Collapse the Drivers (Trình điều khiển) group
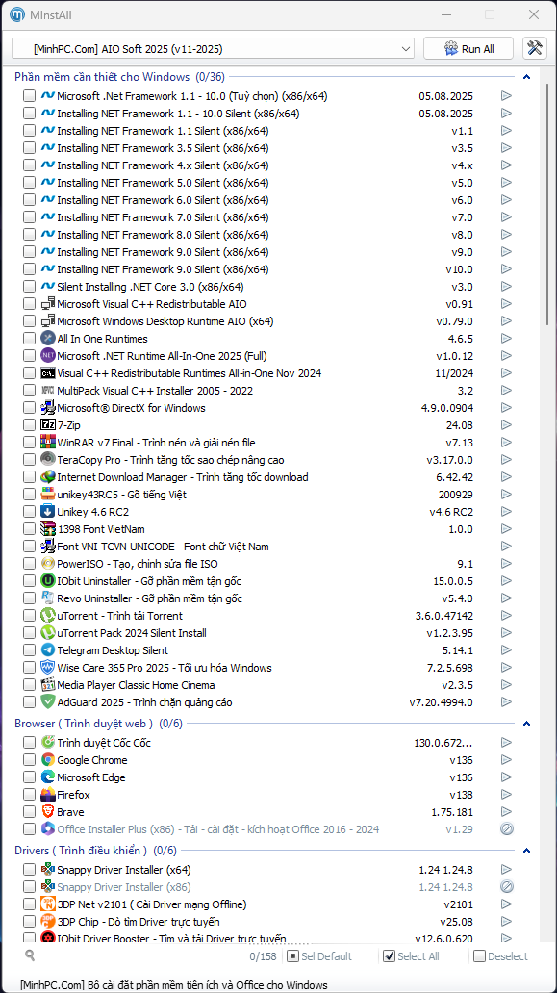Viewport: 557px width, 993px height. (x=526, y=851)
